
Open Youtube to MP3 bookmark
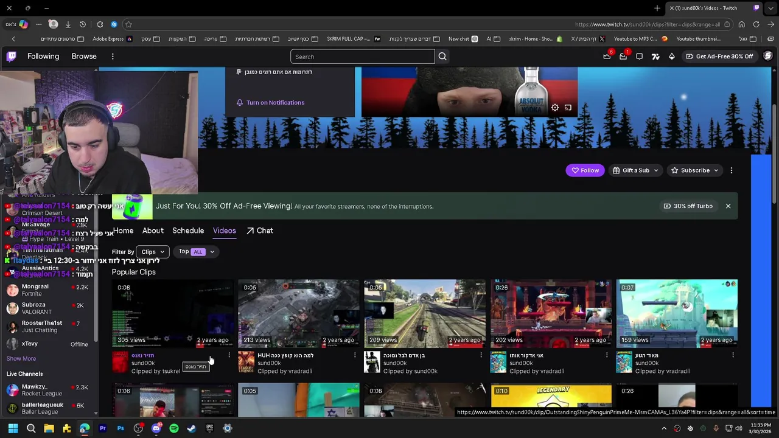[641, 39]
